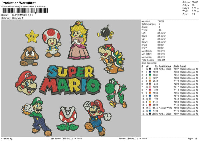This screenshot has height=141, width=200.
Task: Select Total Bobbin value 319.95ft
Action: click(161, 60)
